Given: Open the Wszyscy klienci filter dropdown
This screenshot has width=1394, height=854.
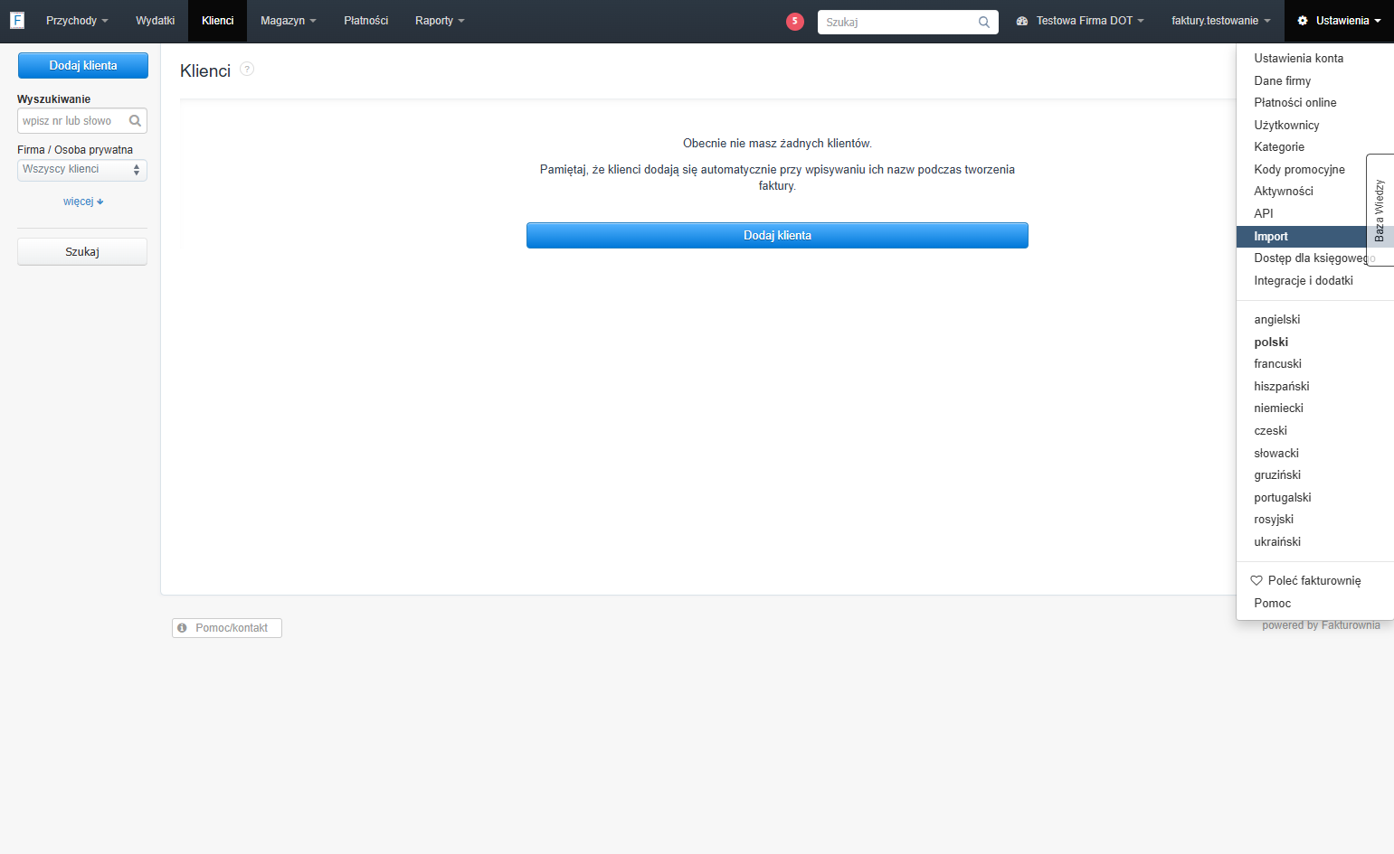Looking at the screenshot, I should tap(82, 170).
